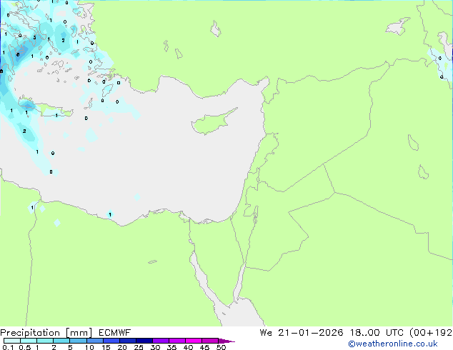Click the 0.1–0.5 mm legend color swatch
This screenshot has height=350, width=453.
[12, 341]
